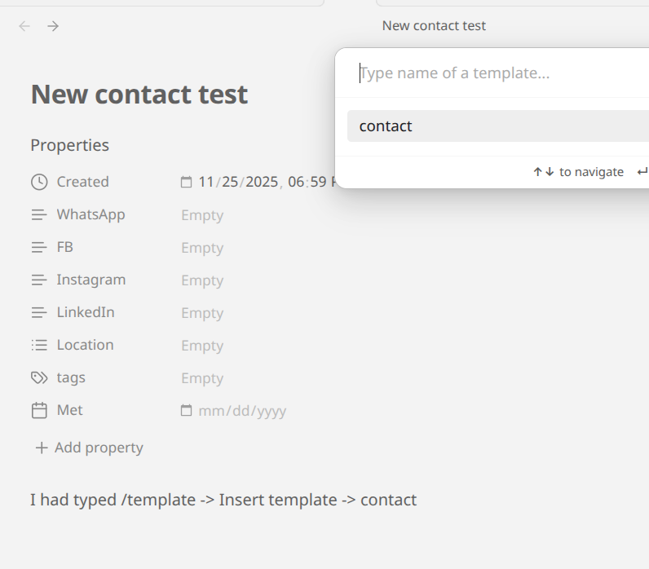This screenshot has width=649, height=569.
Task: Open calendar picker icon in Created field
Action: (x=186, y=182)
